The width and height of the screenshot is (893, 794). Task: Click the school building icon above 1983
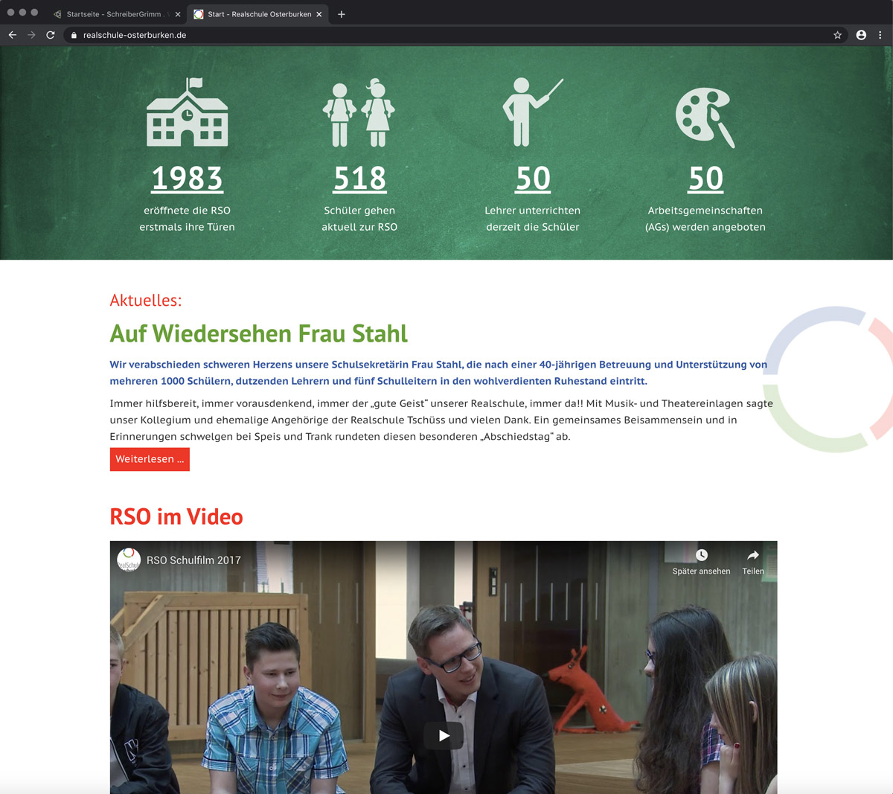187,112
